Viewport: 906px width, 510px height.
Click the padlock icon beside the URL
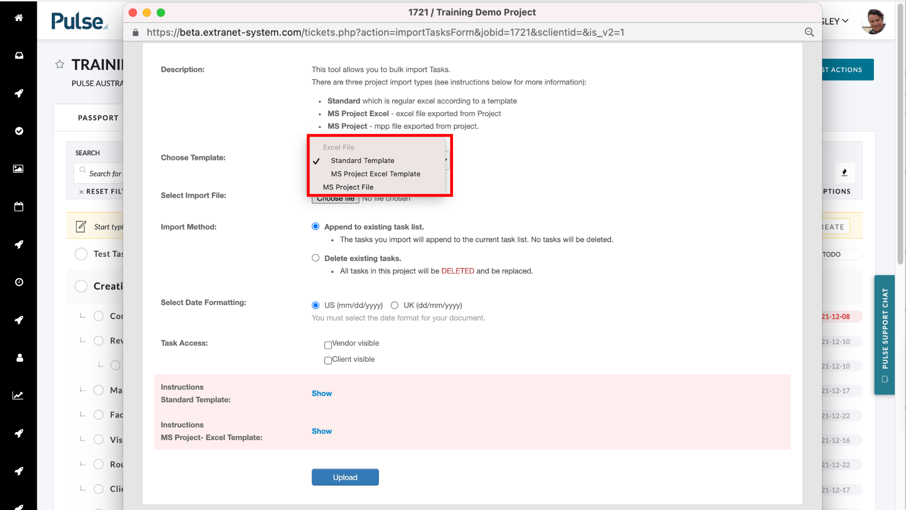(135, 32)
